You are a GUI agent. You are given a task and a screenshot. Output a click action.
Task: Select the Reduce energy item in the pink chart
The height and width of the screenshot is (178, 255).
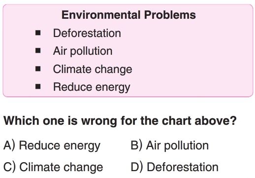(x=92, y=87)
